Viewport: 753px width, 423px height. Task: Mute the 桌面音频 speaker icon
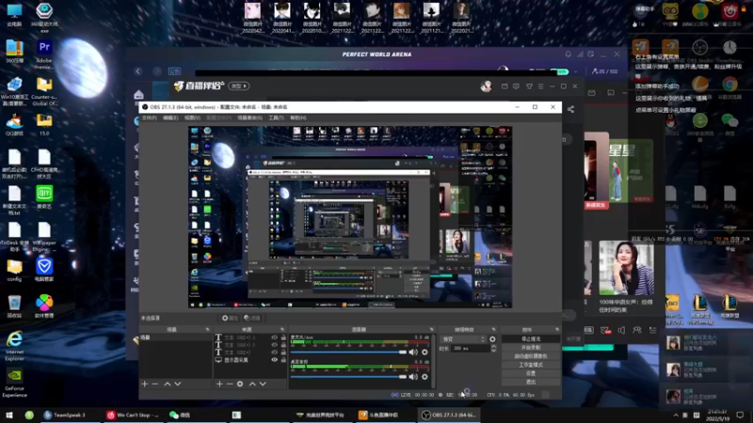point(413,377)
